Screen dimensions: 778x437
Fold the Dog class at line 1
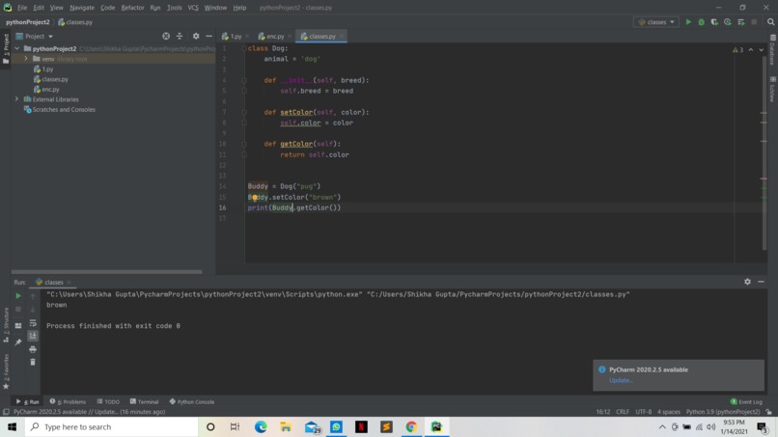(243, 48)
